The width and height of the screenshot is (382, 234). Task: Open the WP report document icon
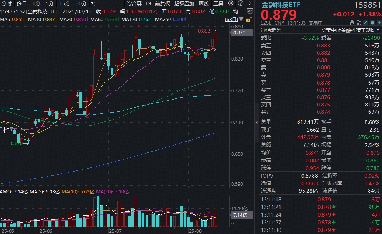250,11
